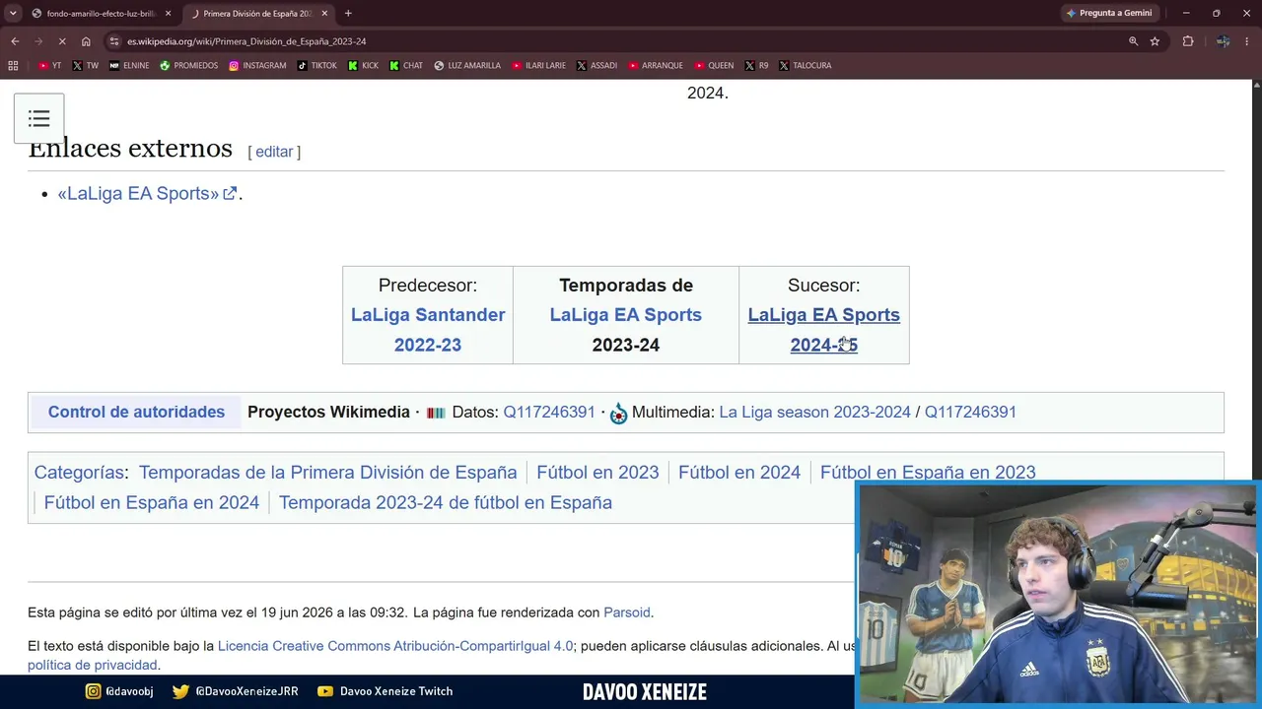Close the fondo-amarillo-efecto-luz tab
The image size is (1262, 709).
point(169,14)
